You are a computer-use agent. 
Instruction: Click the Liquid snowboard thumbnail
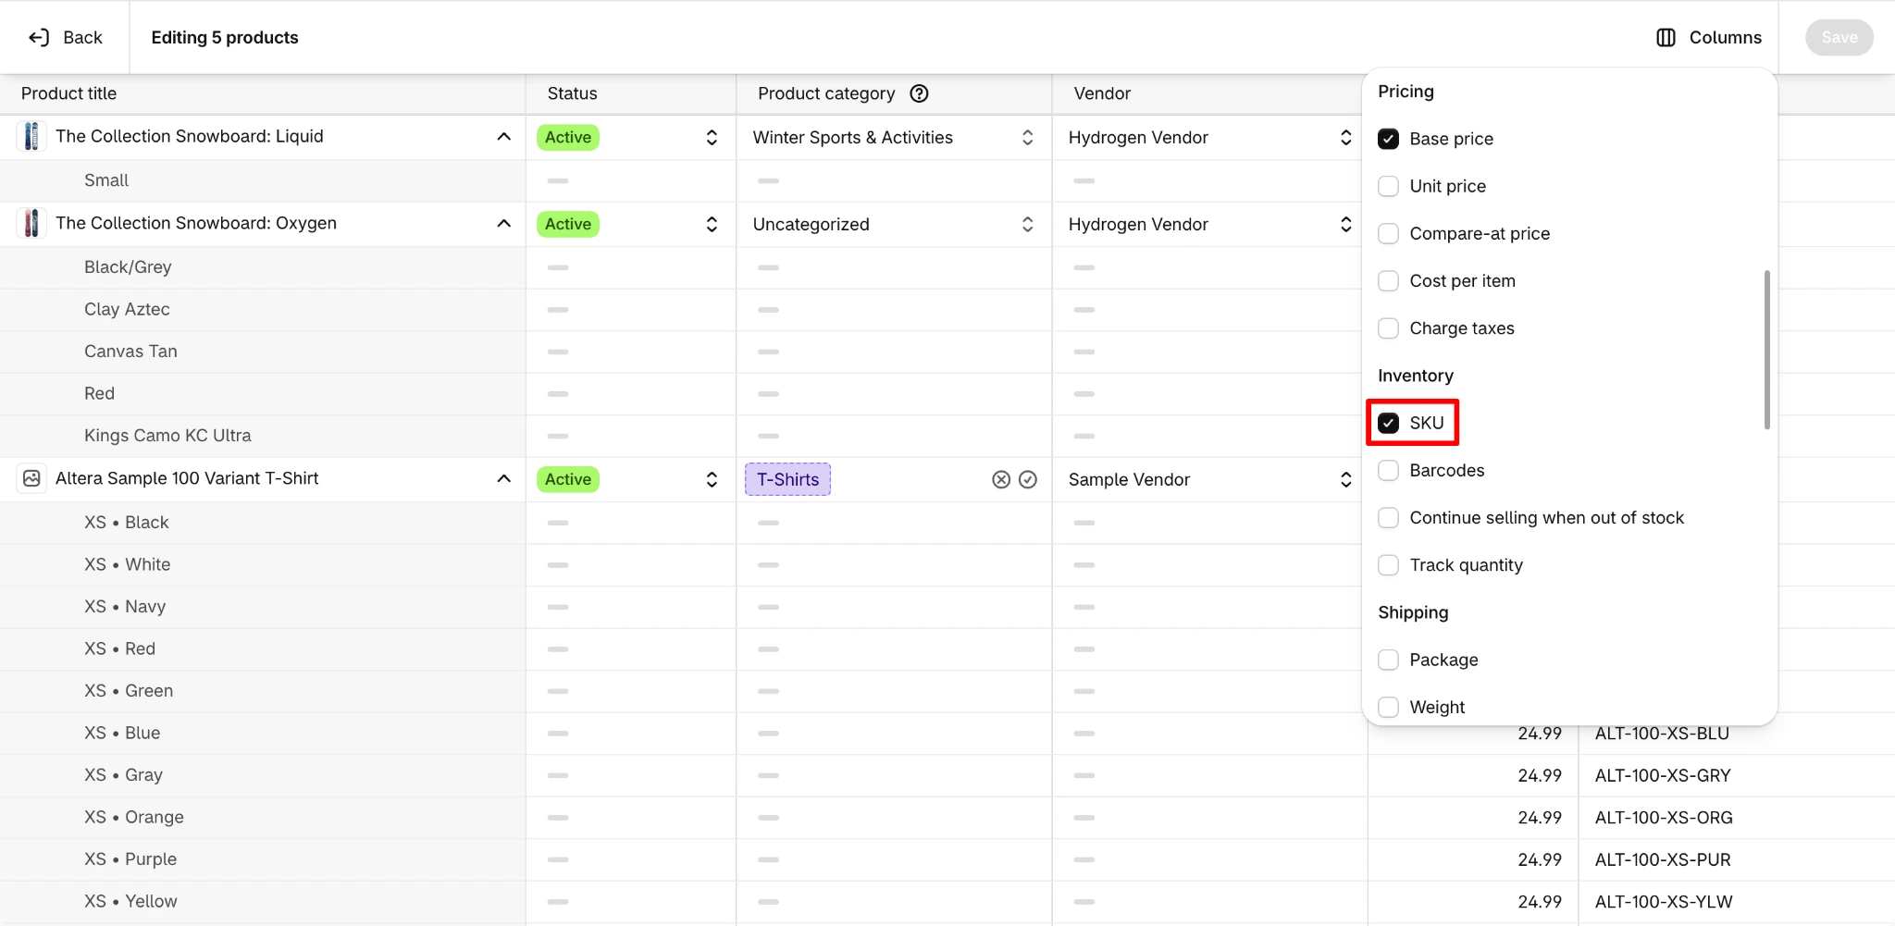tap(31, 137)
